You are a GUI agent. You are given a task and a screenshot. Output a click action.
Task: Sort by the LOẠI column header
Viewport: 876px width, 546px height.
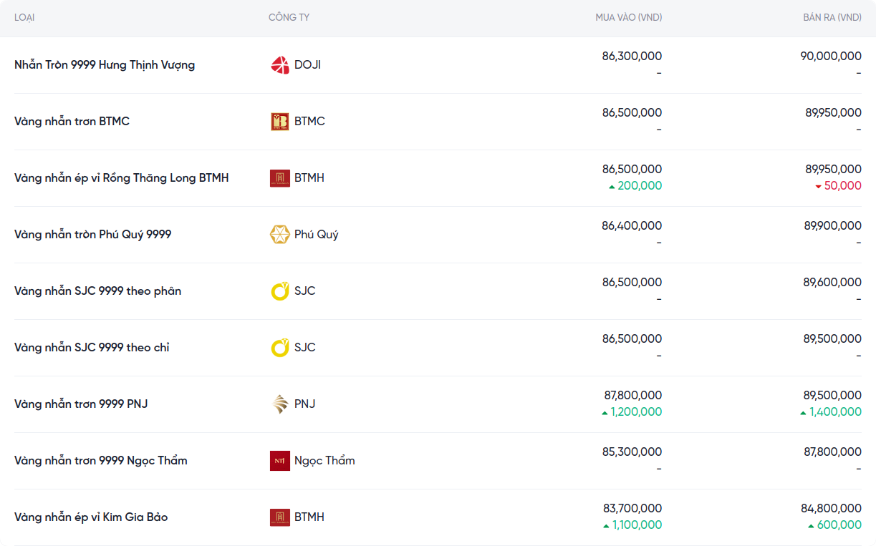click(24, 17)
